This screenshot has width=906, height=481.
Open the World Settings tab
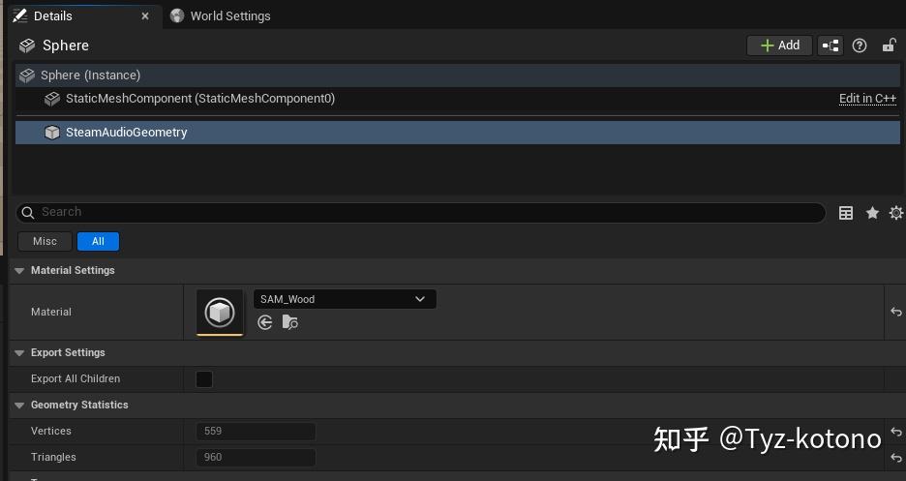click(221, 16)
